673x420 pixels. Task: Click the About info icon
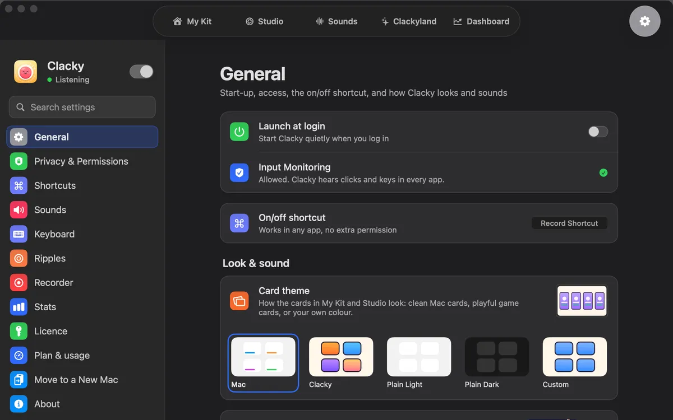coord(19,404)
